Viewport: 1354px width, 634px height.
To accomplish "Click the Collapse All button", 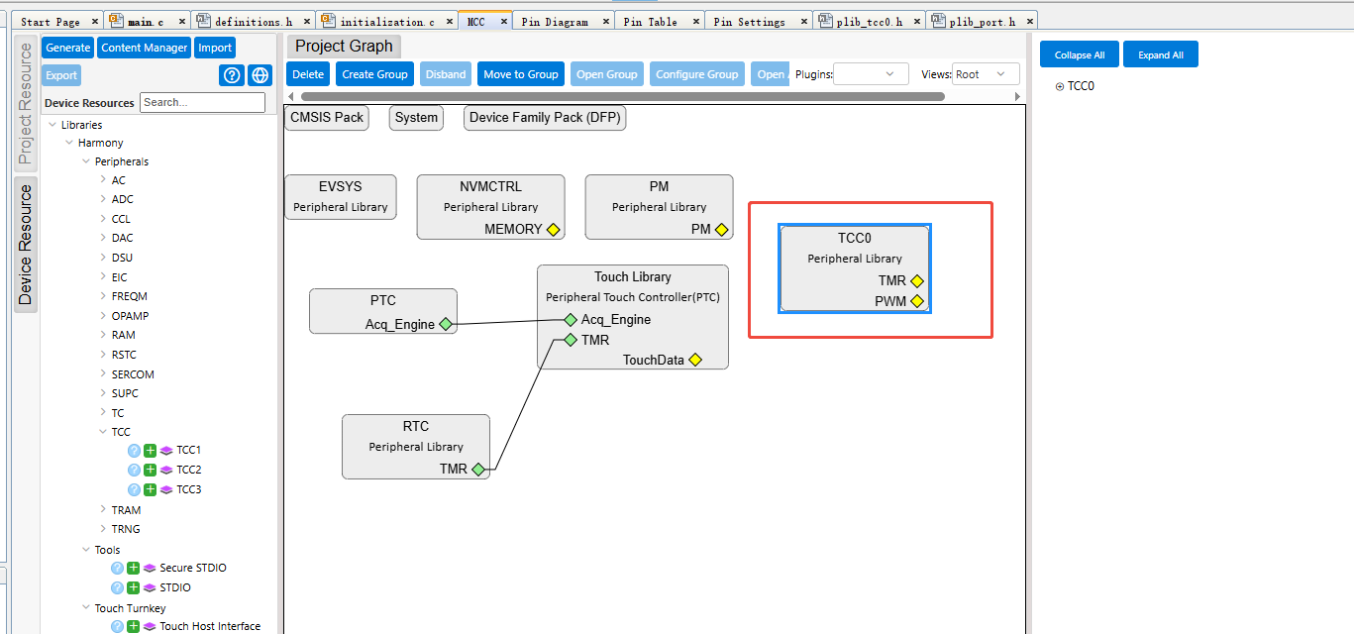I will pos(1080,55).
